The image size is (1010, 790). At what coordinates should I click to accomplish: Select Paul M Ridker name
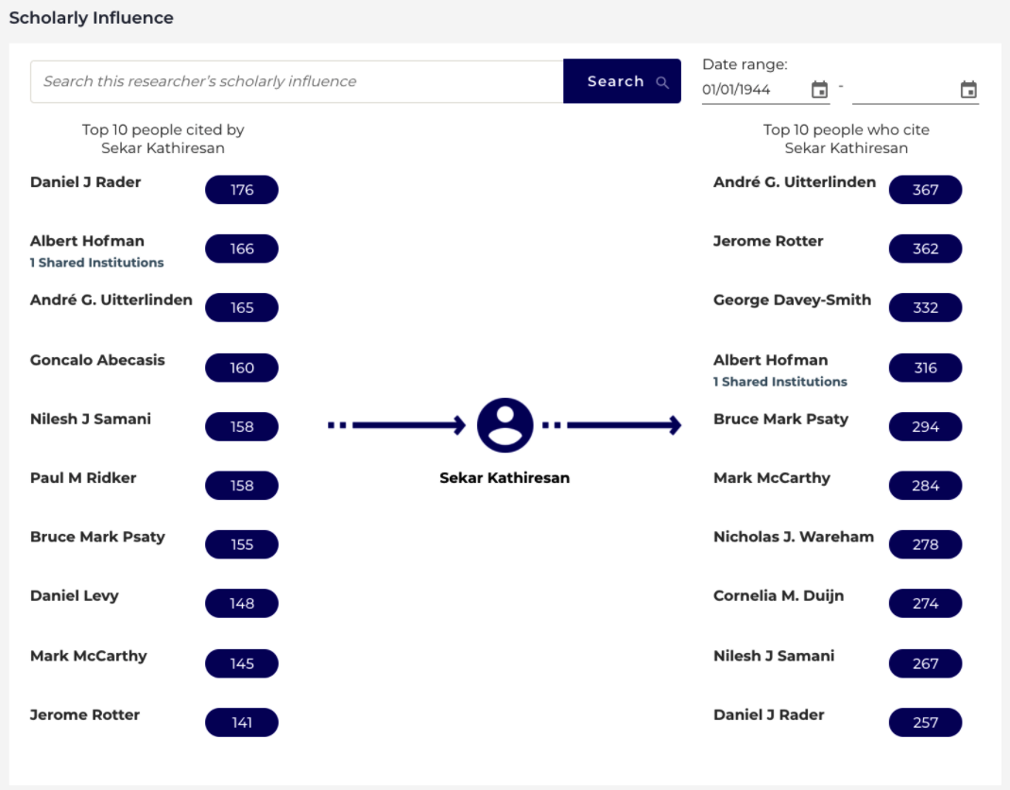pos(83,478)
